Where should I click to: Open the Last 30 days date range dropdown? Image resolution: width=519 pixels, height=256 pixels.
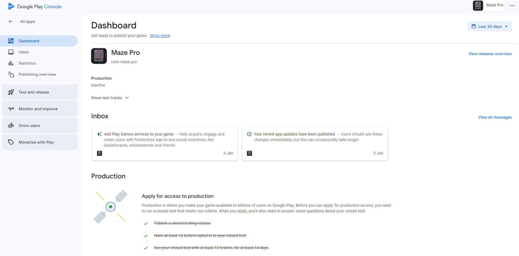490,26
